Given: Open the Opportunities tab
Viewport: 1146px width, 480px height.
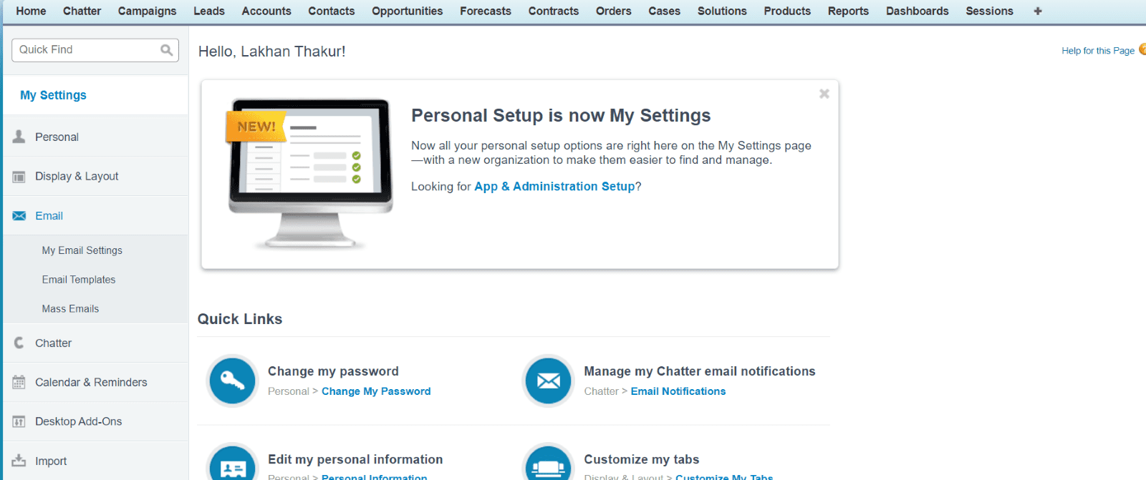Looking at the screenshot, I should [x=407, y=11].
